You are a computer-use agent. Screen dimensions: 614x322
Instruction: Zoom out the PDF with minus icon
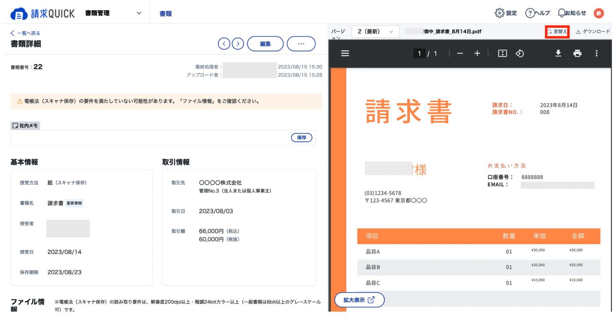click(460, 53)
